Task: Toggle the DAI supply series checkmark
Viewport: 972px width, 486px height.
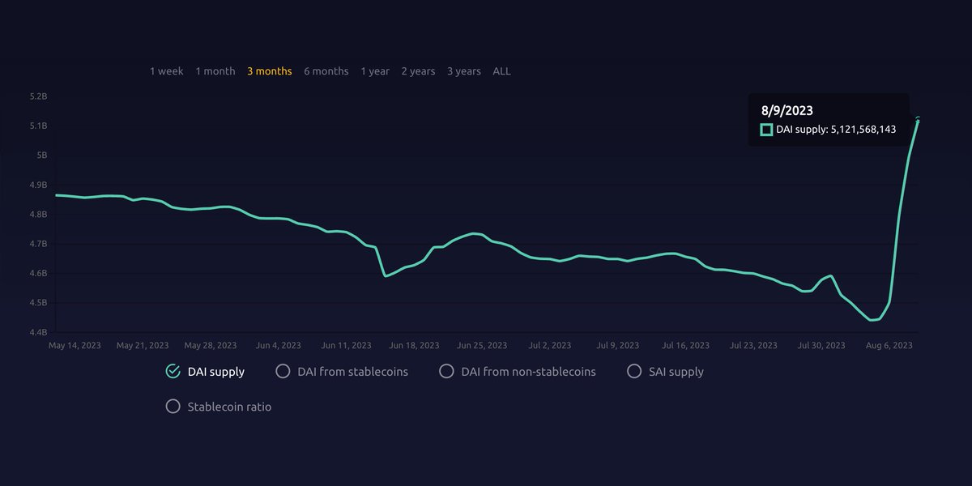Action: [173, 372]
